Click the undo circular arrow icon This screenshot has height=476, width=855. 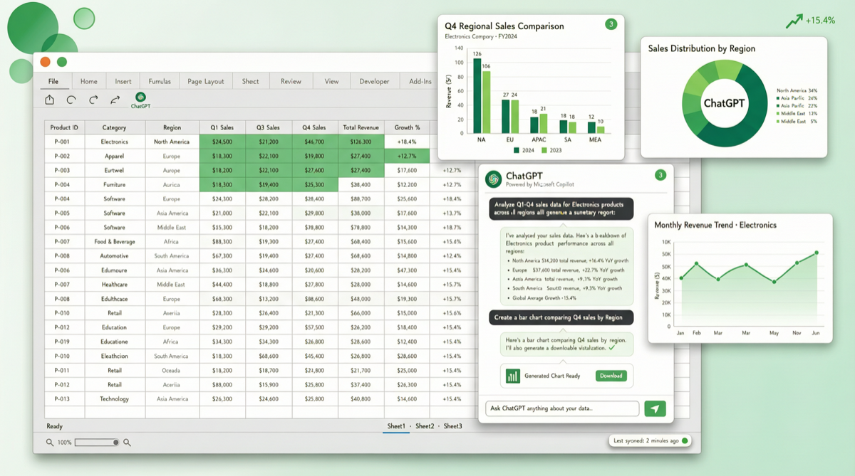pos(71,100)
